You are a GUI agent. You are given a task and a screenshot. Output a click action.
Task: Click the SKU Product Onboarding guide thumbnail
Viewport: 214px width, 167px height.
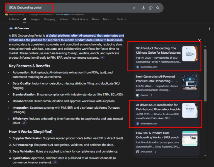click(190, 54)
